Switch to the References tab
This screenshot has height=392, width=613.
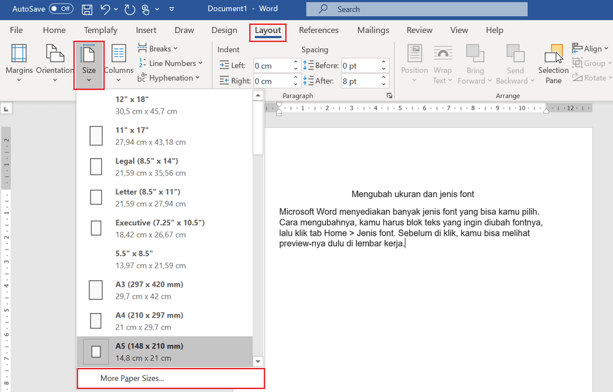pos(318,30)
